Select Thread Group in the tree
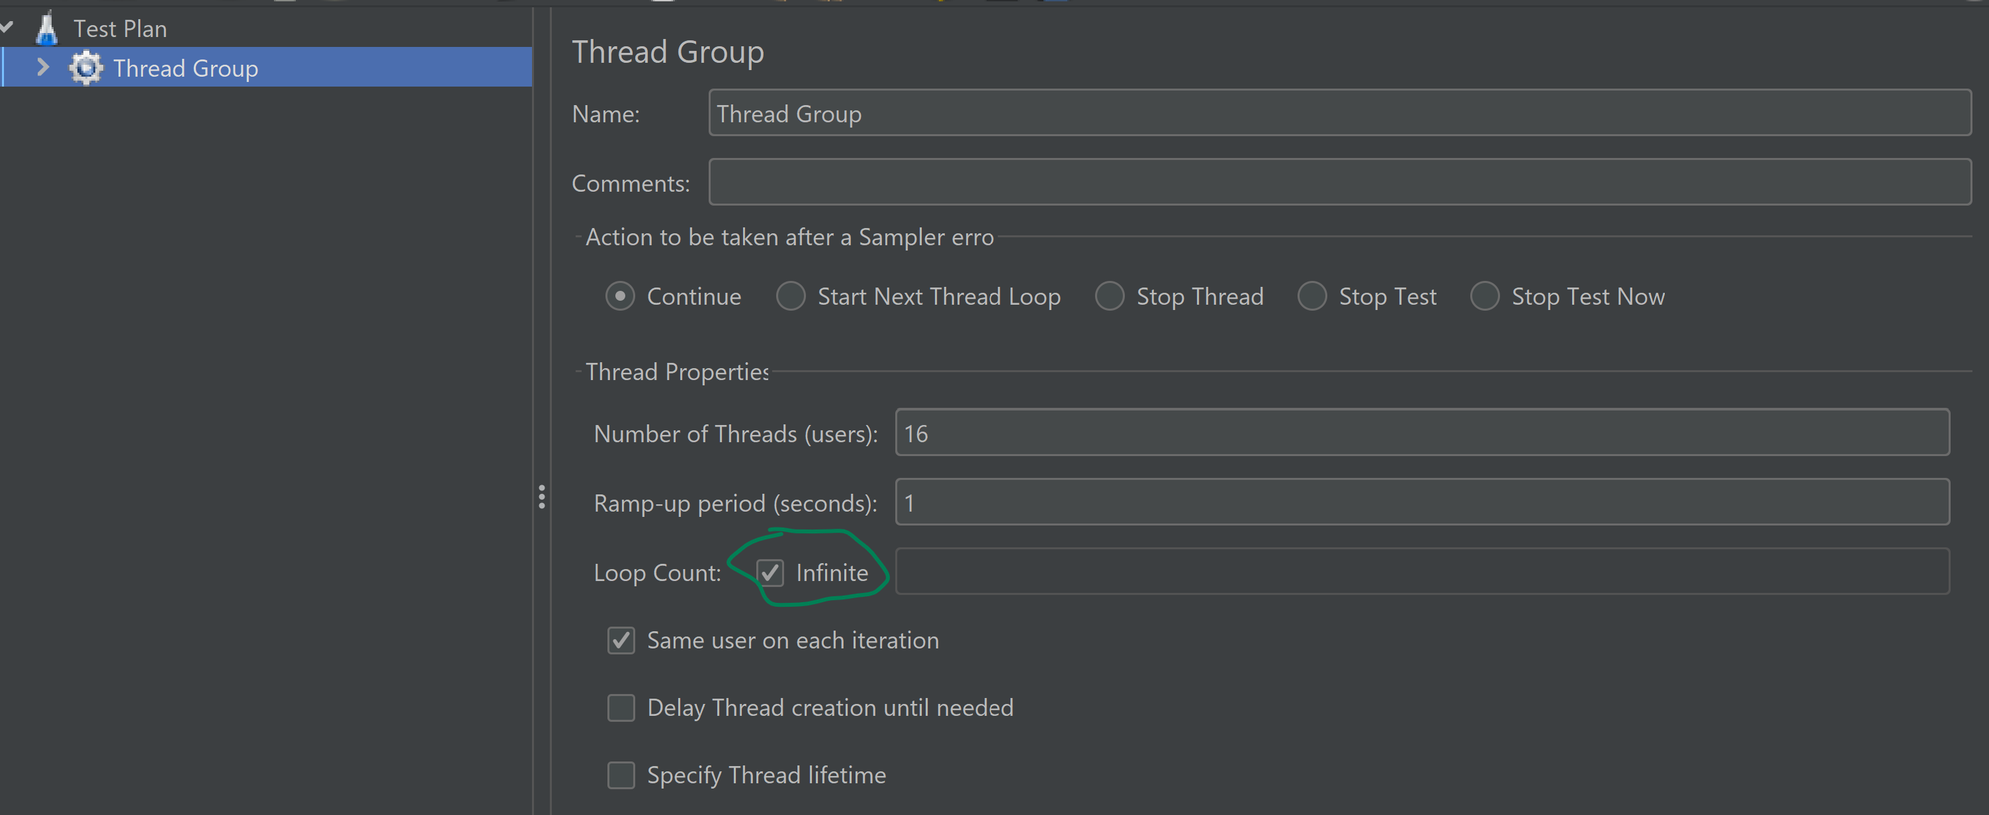 pyautogui.click(x=185, y=68)
